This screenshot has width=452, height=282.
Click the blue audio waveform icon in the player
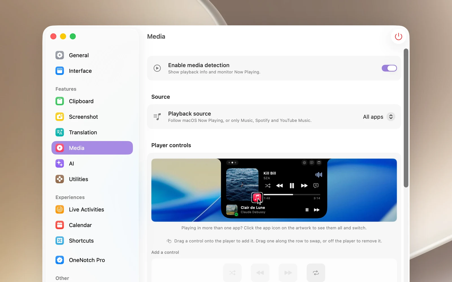[x=319, y=175]
